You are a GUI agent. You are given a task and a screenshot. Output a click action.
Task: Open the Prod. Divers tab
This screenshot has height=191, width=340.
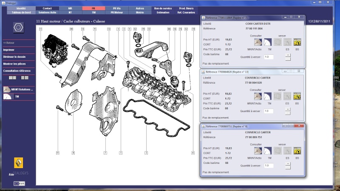point(186,8)
